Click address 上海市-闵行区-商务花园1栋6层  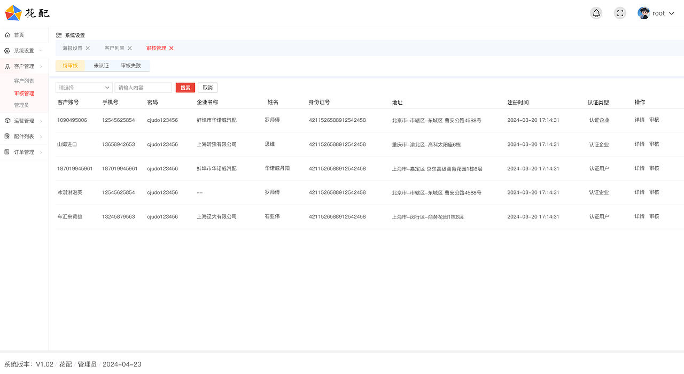point(428,216)
